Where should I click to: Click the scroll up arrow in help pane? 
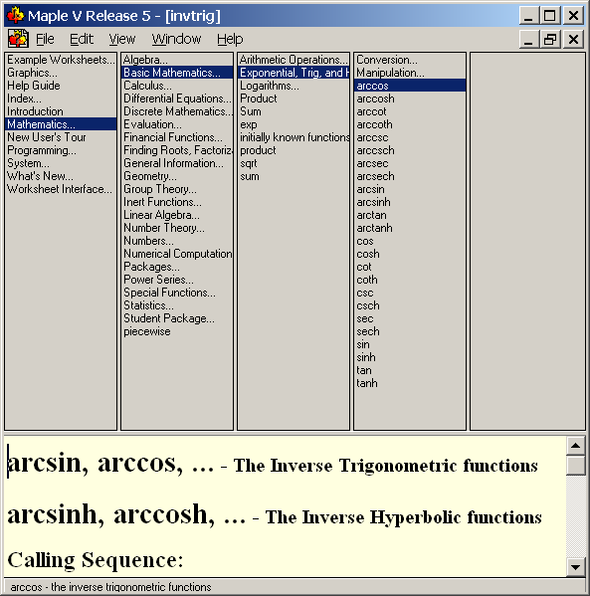click(x=575, y=446)
